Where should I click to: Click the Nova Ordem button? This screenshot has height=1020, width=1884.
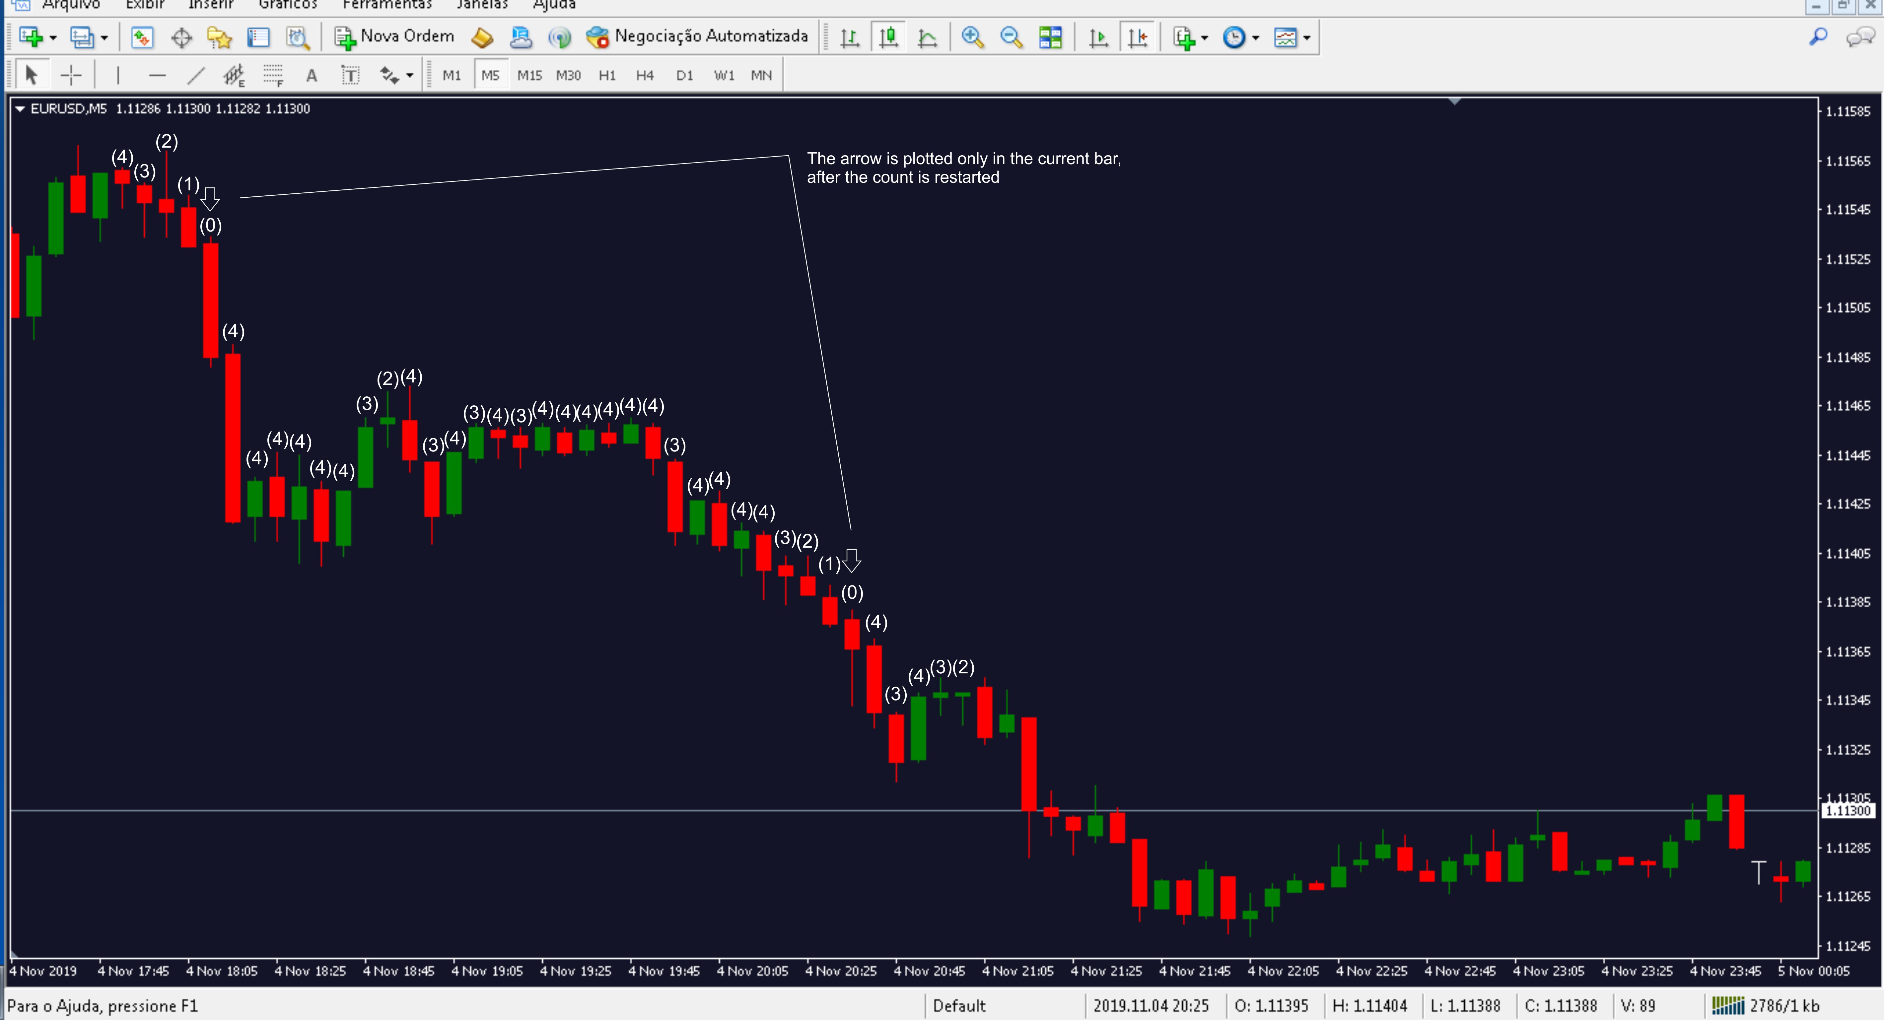[395, 36]
